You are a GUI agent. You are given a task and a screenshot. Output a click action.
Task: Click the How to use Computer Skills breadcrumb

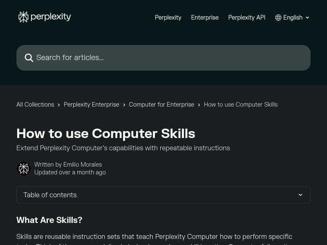(241, 105)
